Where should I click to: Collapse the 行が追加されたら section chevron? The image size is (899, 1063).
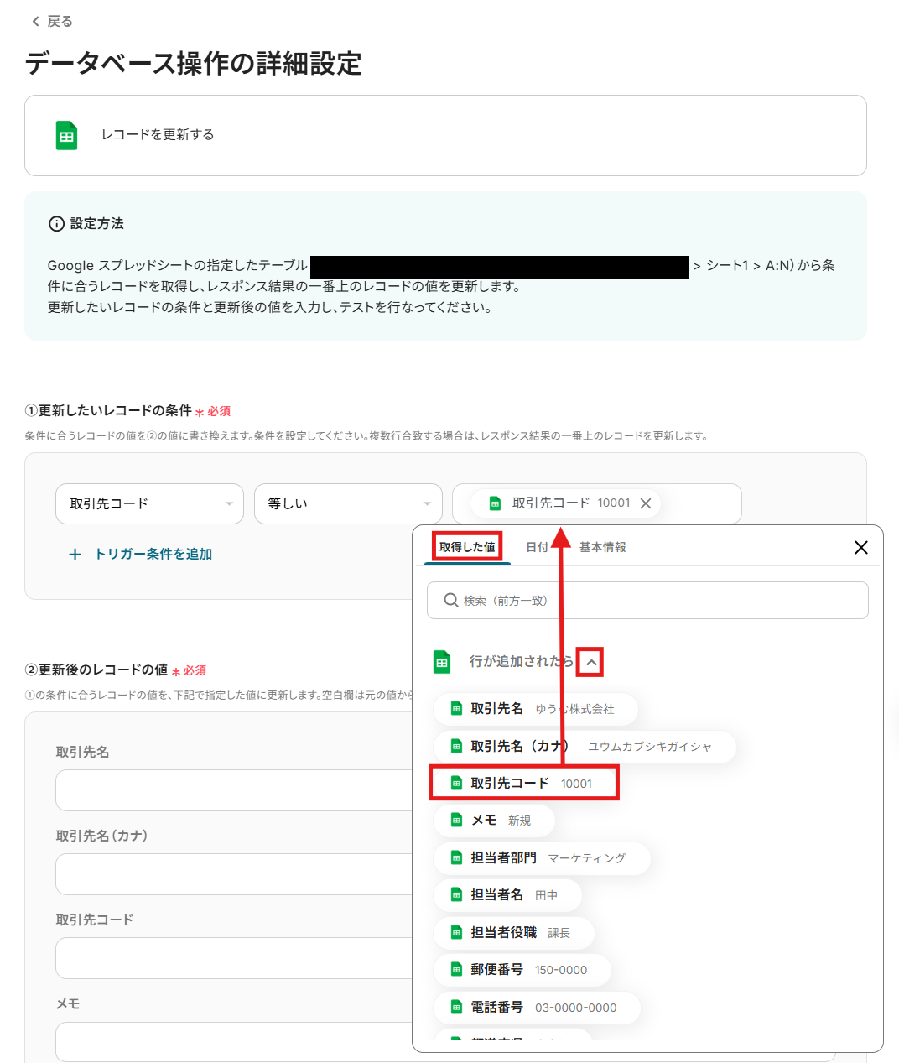pos(591,662)
